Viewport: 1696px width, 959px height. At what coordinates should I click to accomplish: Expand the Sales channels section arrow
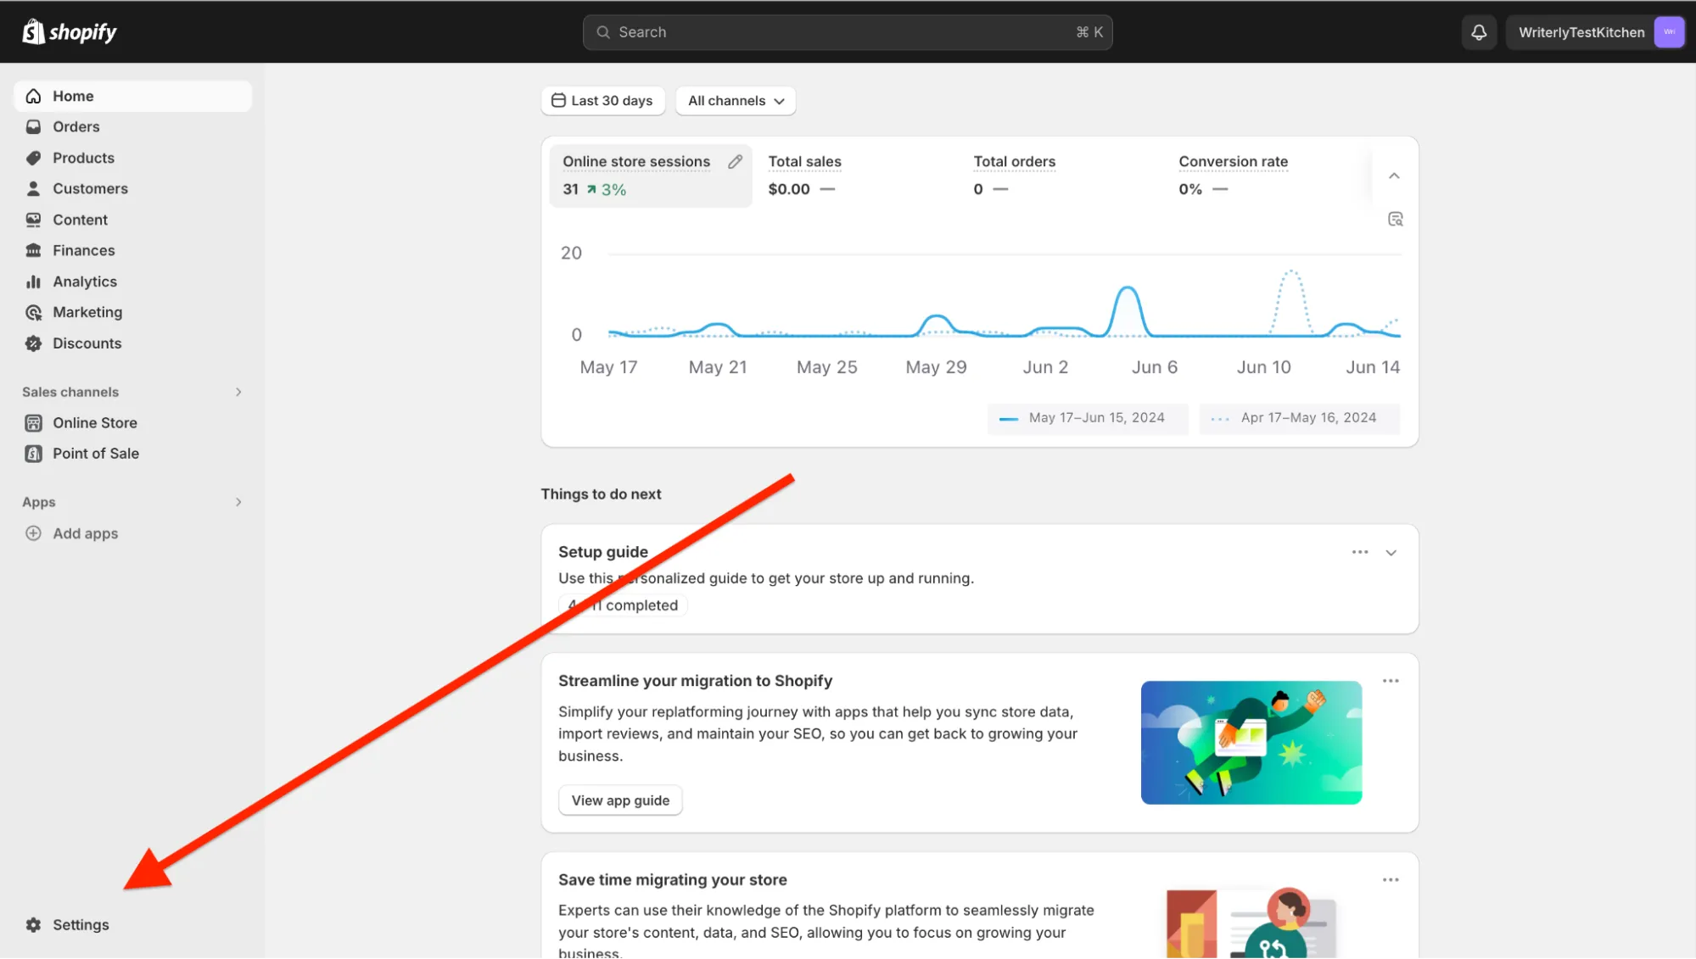pos(238,392)
